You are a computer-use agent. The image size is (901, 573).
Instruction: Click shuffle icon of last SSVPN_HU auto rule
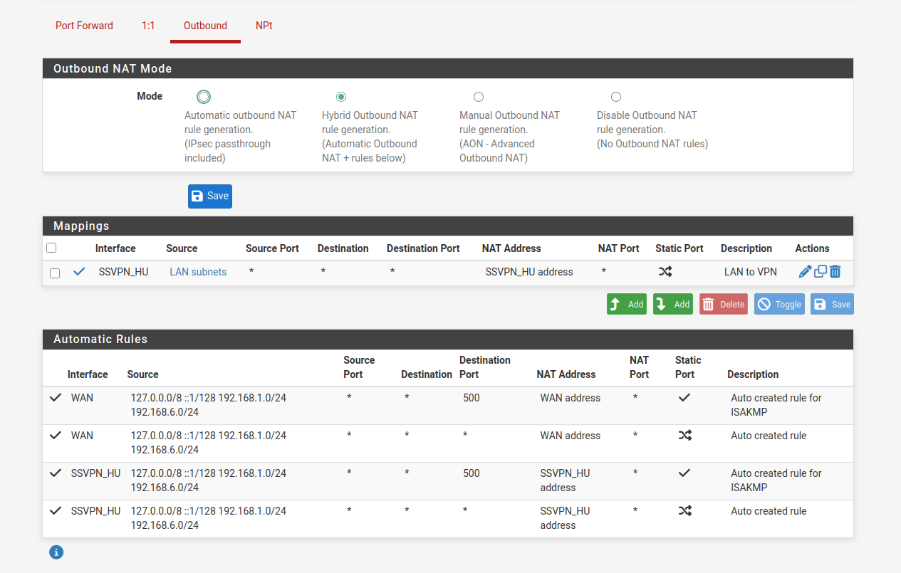click(684, 511)
